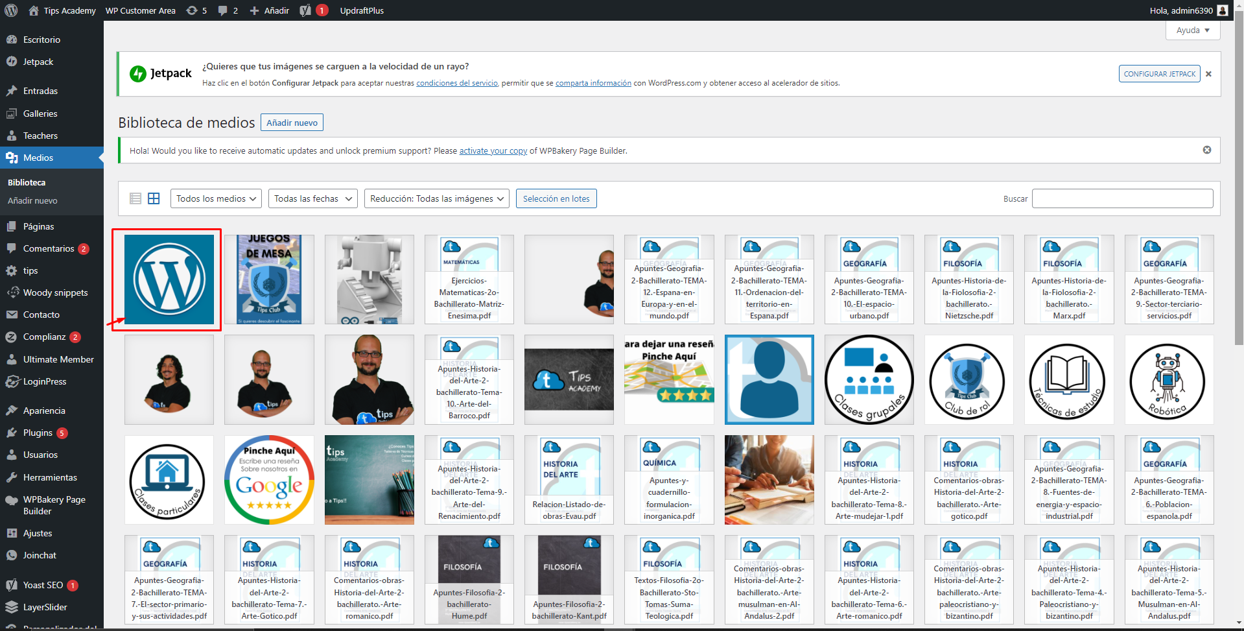Viewport: 1244px width, 631px height.
Task: Follow 'condiciones del servicio' link
Action: (x=457, y=83)
